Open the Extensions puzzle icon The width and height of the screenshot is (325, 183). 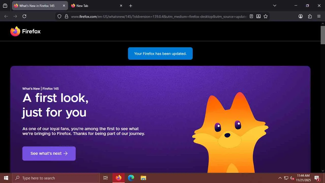pos(310,16)
